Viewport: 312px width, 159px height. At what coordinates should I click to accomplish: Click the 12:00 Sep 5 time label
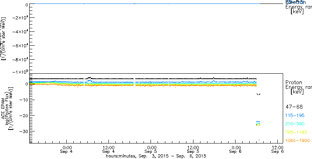pyautogui.click(x=193, y=150)
